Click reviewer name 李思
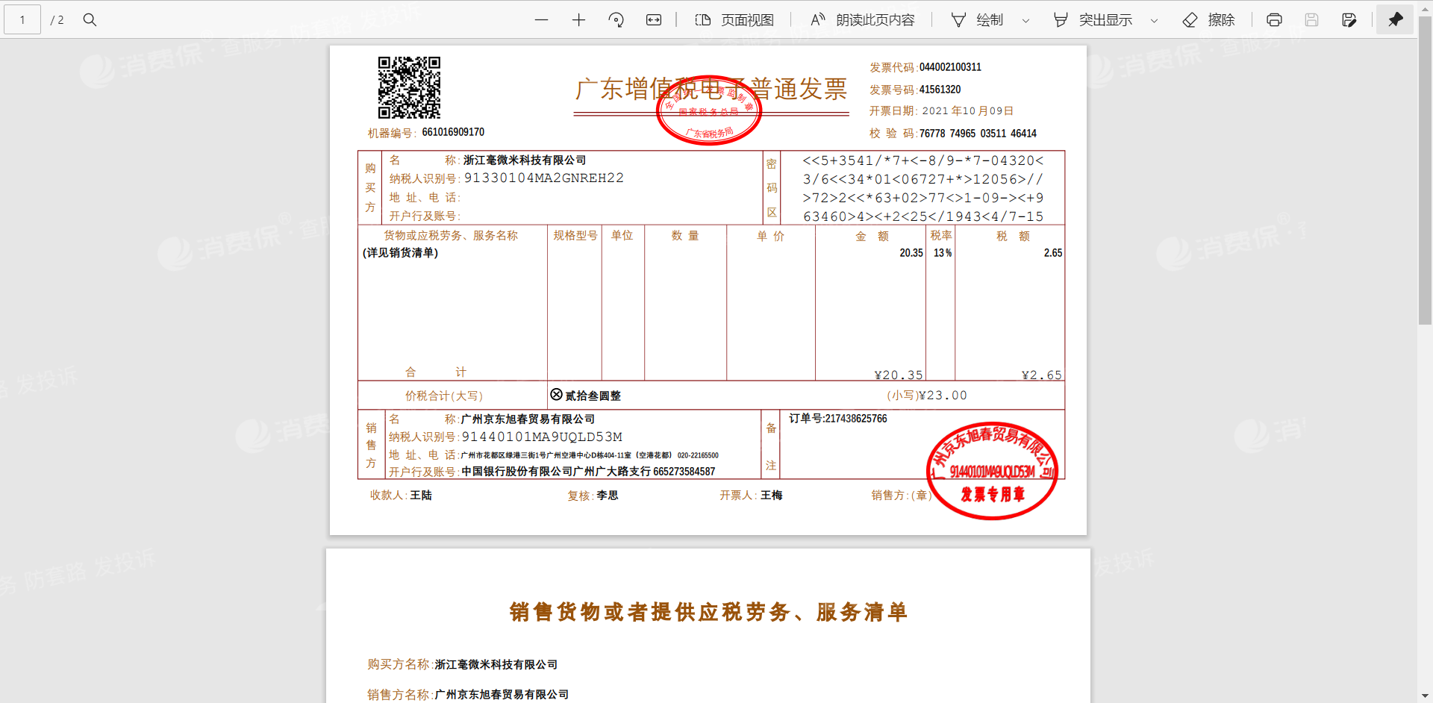Image resolution: width=1433 pixels, height=703 pixels. click(608, 495)
